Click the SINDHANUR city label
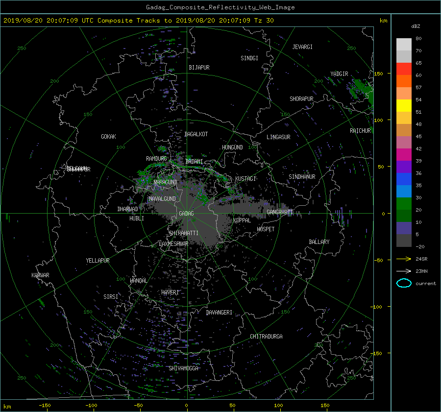The width and height of the screenshot is (441, 412). [x=302, y=177]
